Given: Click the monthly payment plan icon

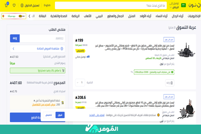Looking at the screenshot, I should pos(63,103).
